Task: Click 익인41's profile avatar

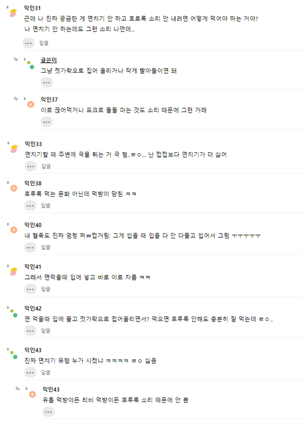Action: (x=14, y=271)
